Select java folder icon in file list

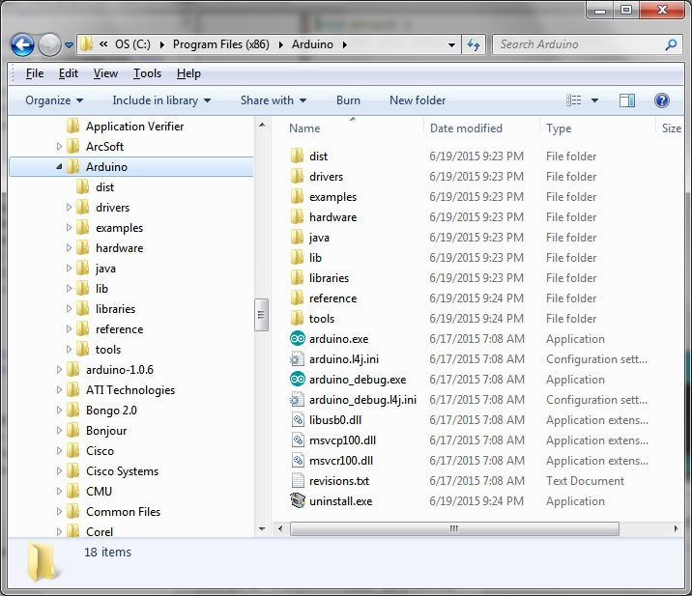tap(298, 238)
